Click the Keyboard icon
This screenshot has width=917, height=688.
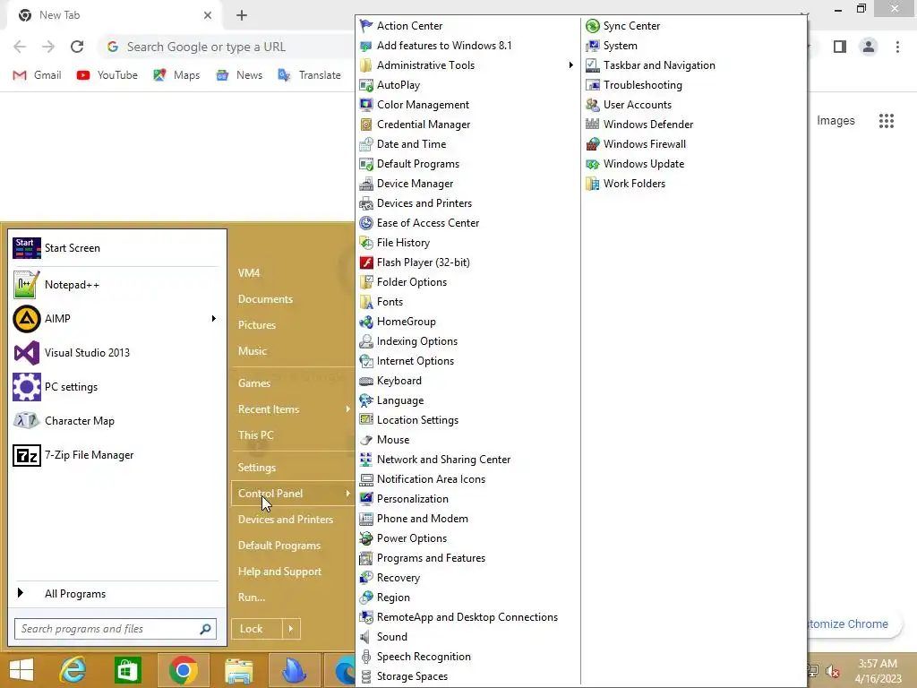click(366, 381)
